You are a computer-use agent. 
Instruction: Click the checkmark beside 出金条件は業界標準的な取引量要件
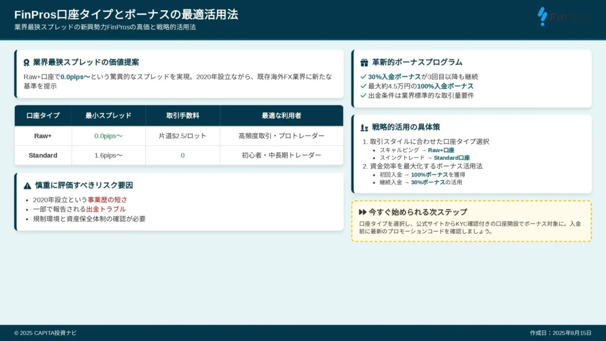click(363, 95)
